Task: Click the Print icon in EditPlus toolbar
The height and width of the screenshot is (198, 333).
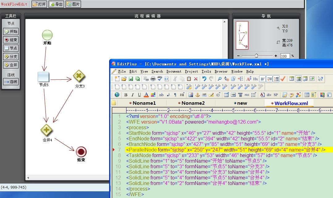Action: point(153,79)
